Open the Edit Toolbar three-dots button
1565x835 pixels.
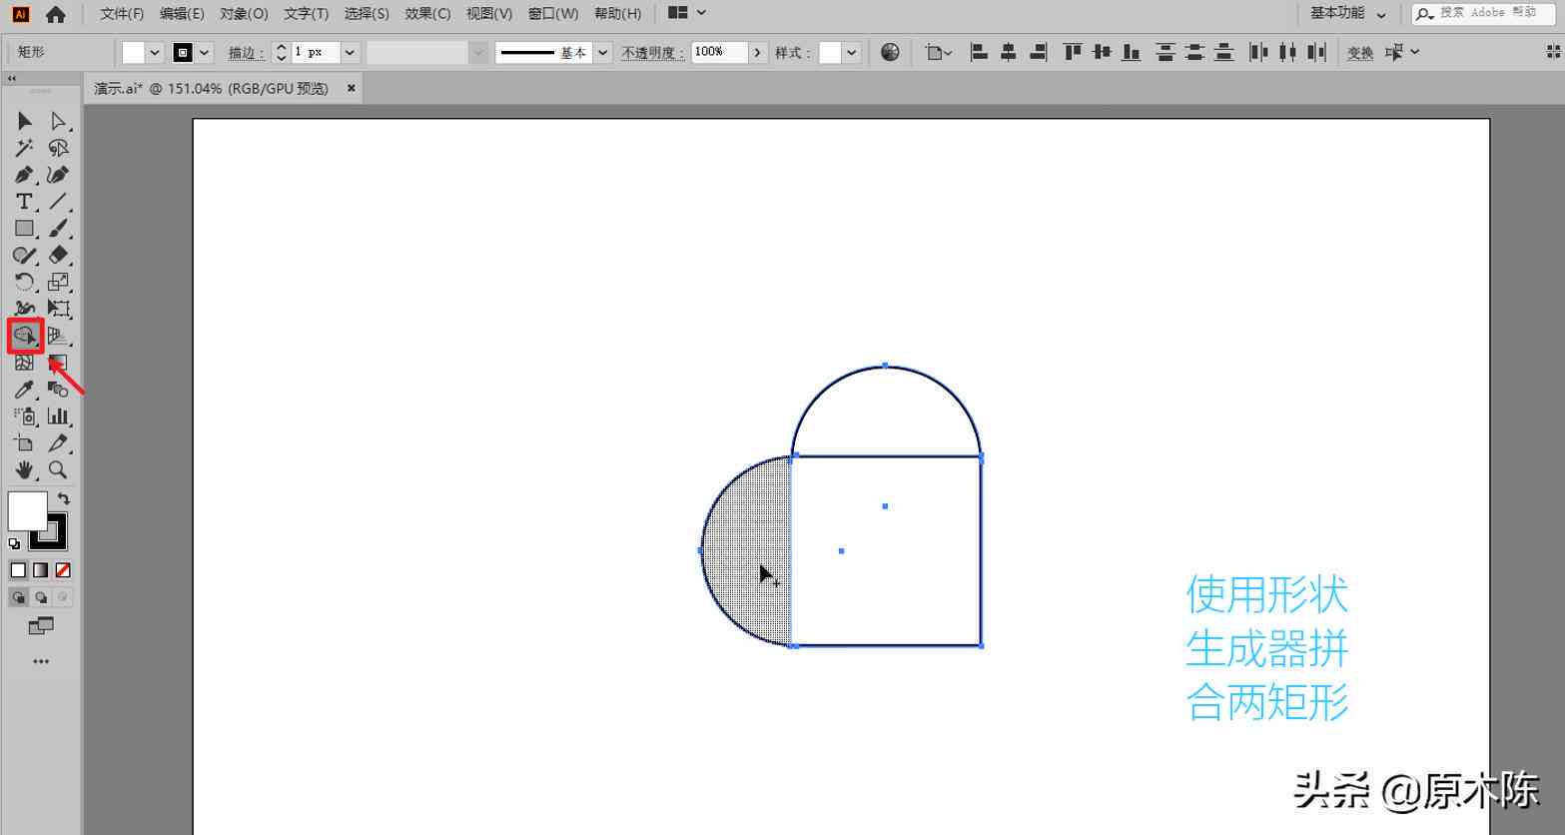tap(41, 661)
